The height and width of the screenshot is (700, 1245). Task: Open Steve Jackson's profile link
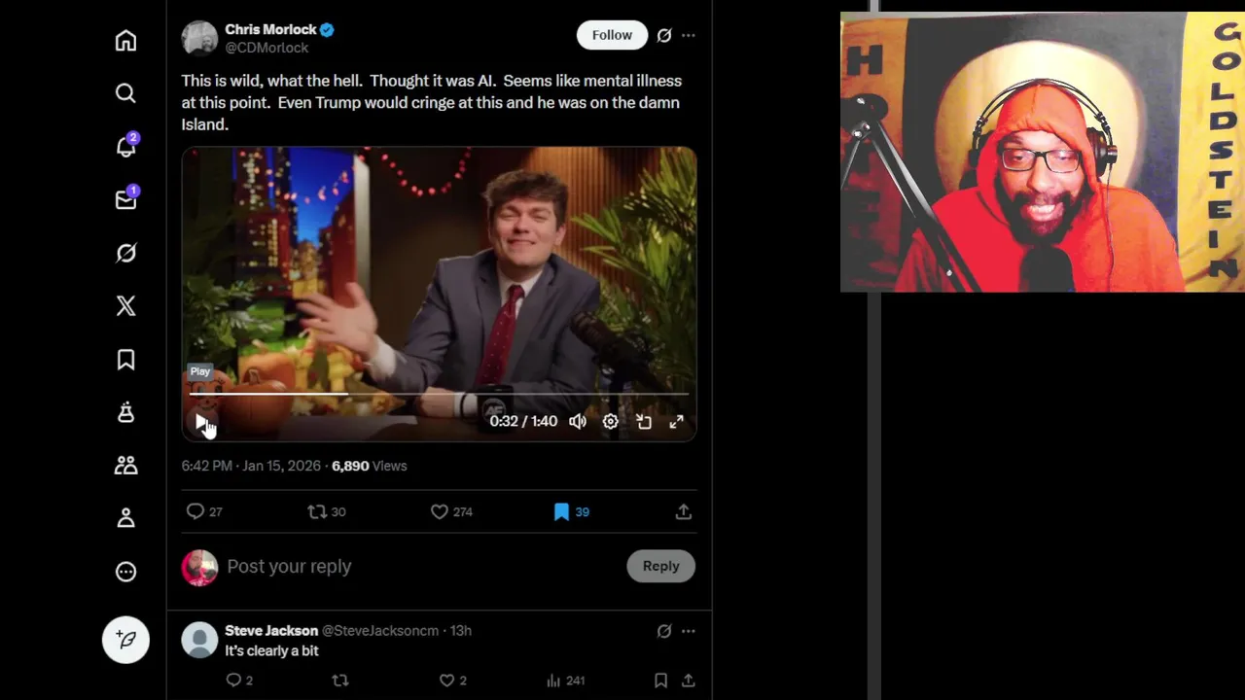tap(271, 631)
